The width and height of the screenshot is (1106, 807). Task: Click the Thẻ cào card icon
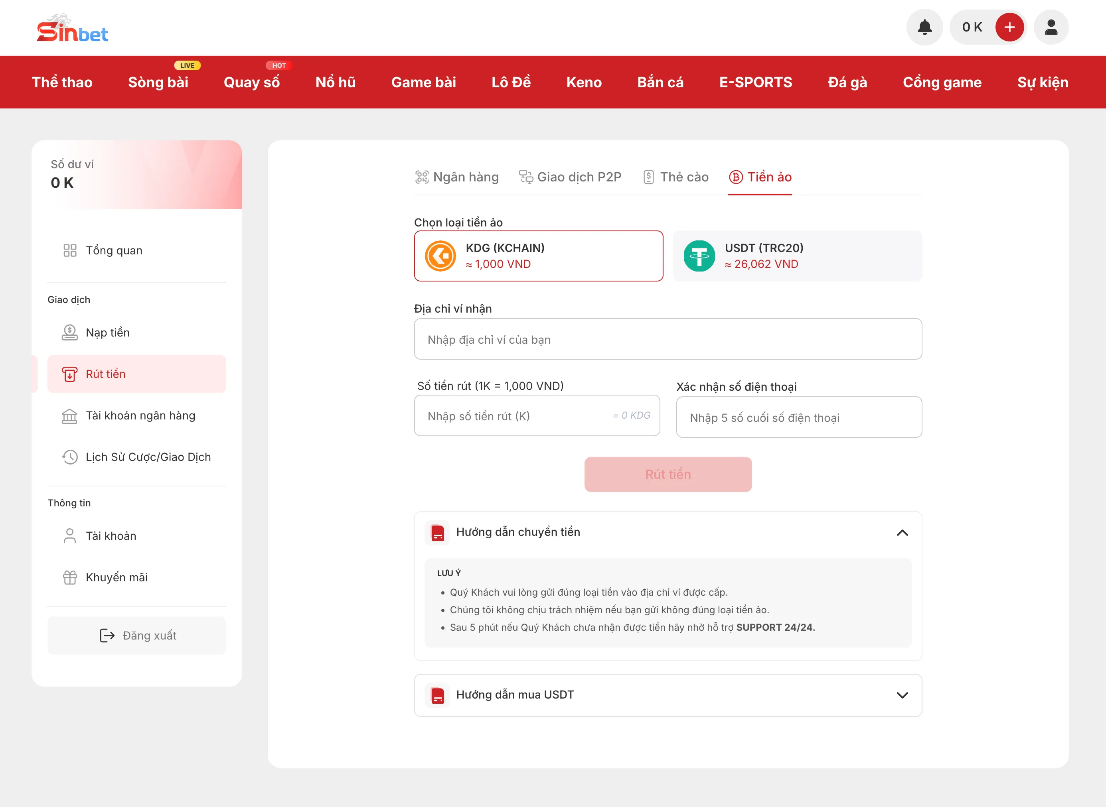click(648, 177)
